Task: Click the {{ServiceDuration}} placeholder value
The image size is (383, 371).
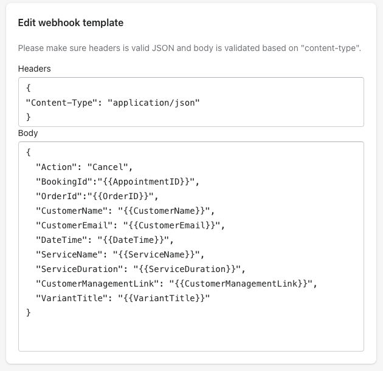Action: point(187,269)
